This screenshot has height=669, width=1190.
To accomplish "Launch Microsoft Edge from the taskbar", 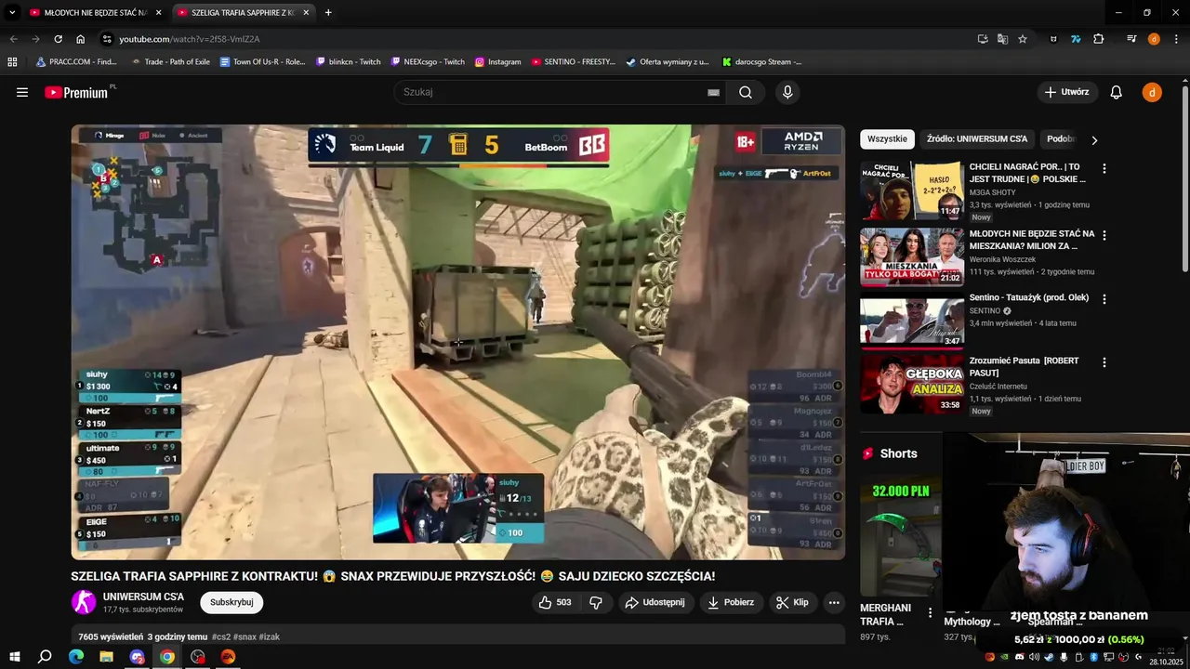I will (x=76, y=657).
